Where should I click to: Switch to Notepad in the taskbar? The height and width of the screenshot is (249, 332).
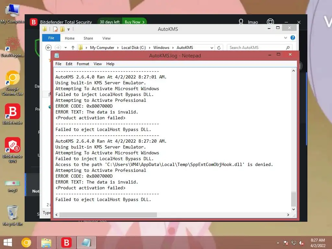point(87,243)
